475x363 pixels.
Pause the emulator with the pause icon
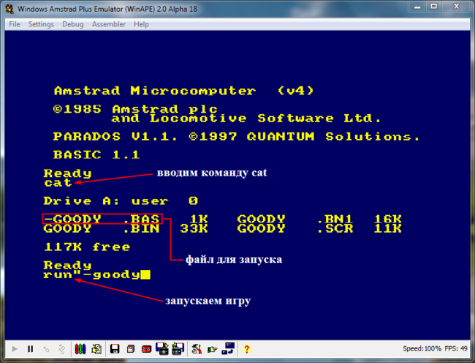click(30, 349)
